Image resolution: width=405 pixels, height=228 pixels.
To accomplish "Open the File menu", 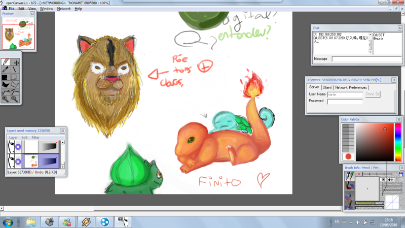I will (12, 9).
